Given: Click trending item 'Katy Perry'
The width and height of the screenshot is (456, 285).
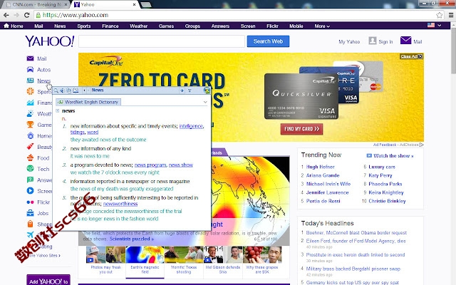Looking at the screenshot, I should point(380,175).
